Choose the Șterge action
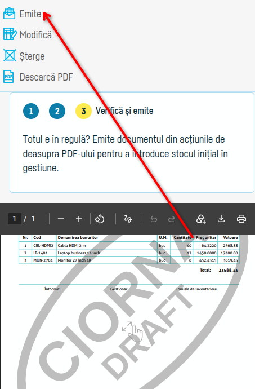255x389 pixels. pos(32,56)
